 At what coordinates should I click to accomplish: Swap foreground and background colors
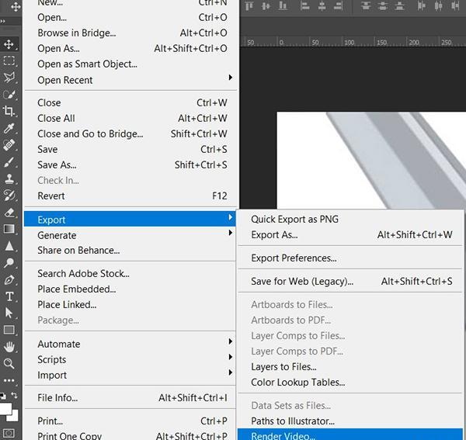coord(14,395)
